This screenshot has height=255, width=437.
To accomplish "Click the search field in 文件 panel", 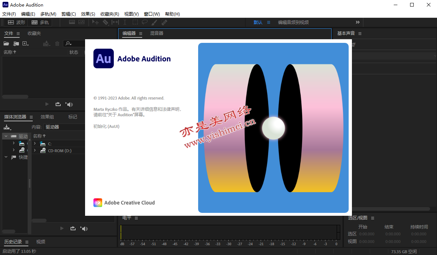I will coord(74,44).
